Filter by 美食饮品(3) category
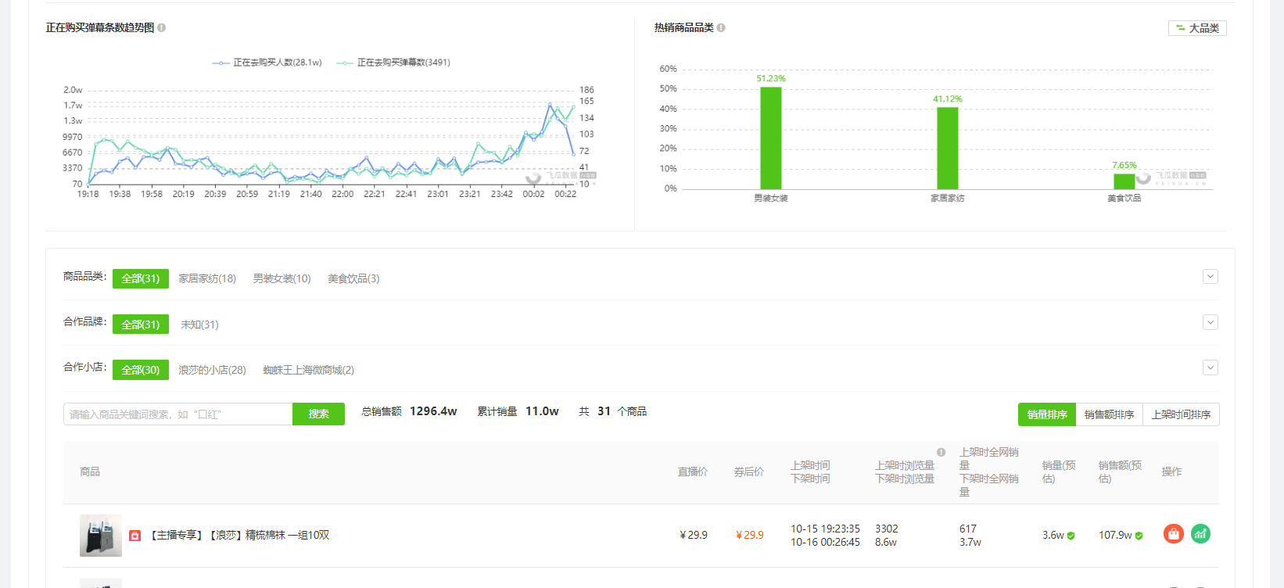 353,278
